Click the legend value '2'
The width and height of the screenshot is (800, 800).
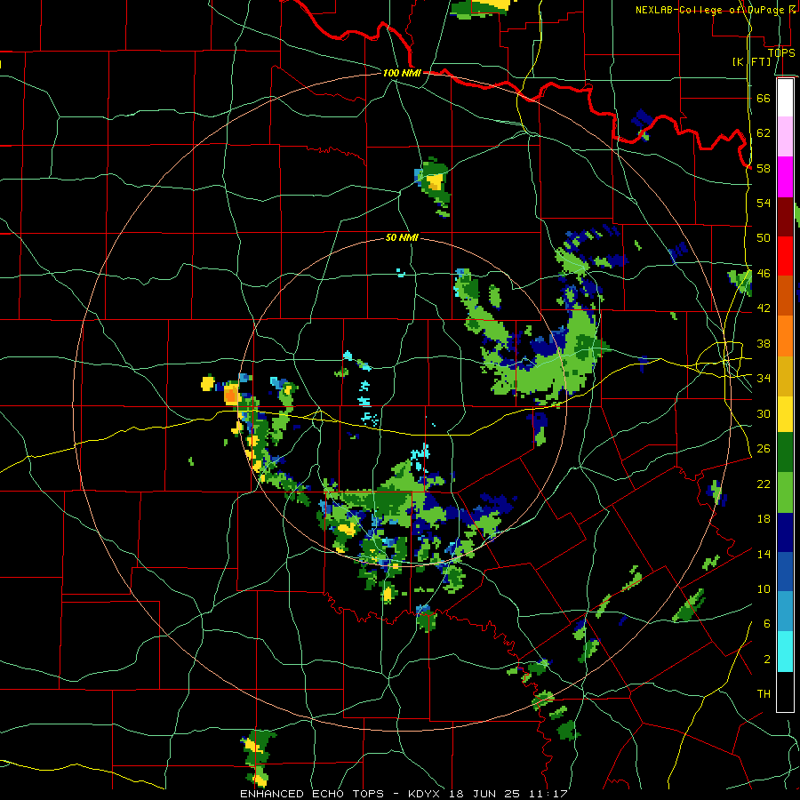[766, 660]
